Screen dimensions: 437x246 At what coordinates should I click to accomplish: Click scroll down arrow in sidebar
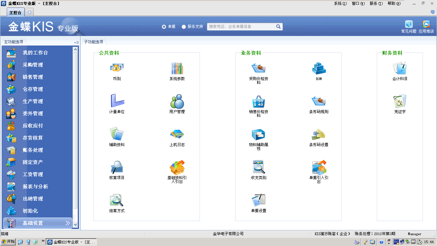(x=75, y=225)
